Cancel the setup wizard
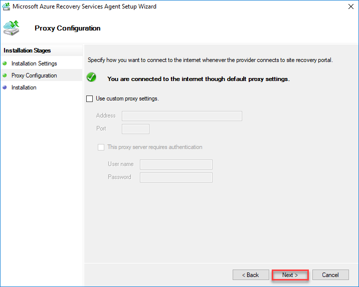 click(x=330, y=275)
